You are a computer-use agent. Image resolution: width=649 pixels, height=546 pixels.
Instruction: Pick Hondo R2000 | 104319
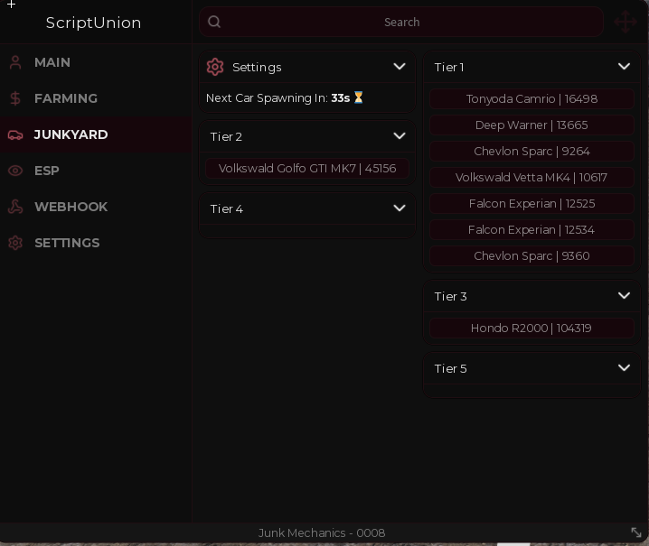(x=531, y=329)
